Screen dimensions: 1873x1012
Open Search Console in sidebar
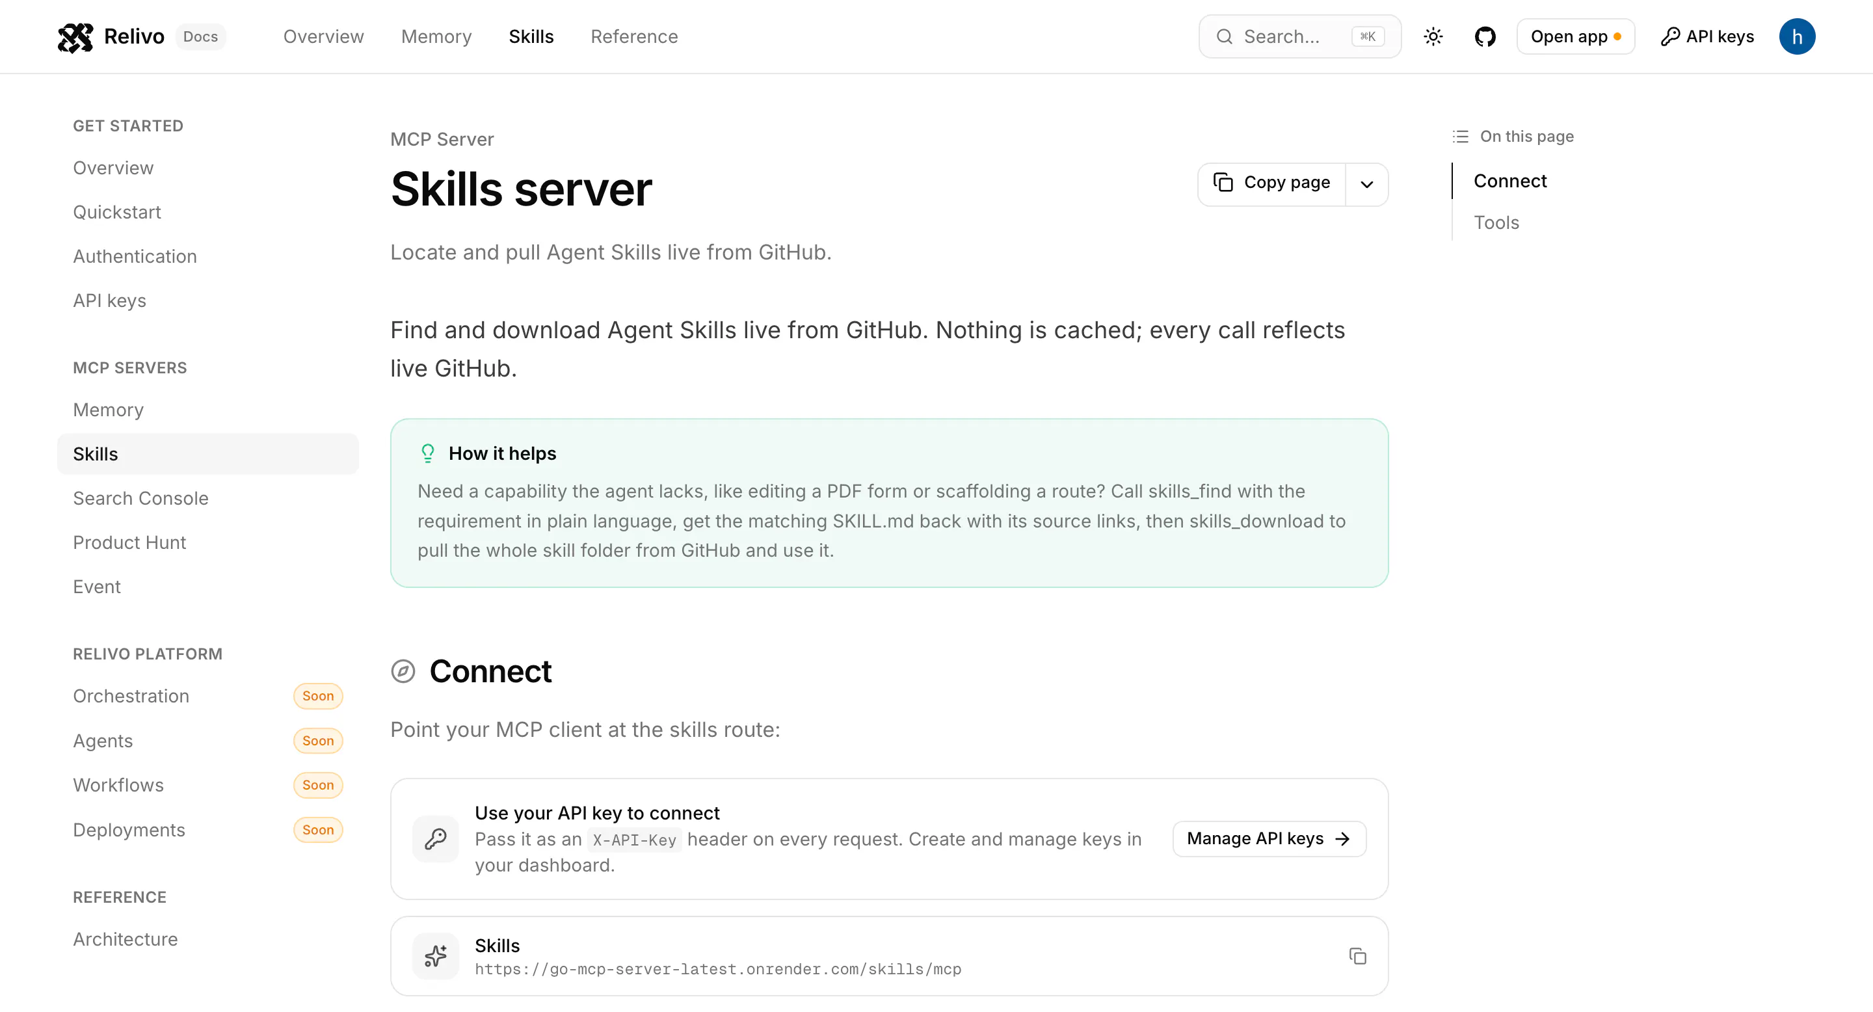coord(207,499)
